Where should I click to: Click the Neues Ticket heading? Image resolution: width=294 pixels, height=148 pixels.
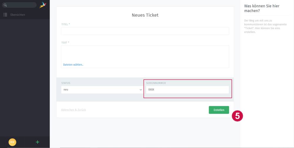[145, 15]
